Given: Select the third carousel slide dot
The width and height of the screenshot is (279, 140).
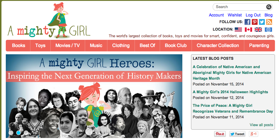Looking at the screenshot, I should pyautogui.click(x=26, y=133).
